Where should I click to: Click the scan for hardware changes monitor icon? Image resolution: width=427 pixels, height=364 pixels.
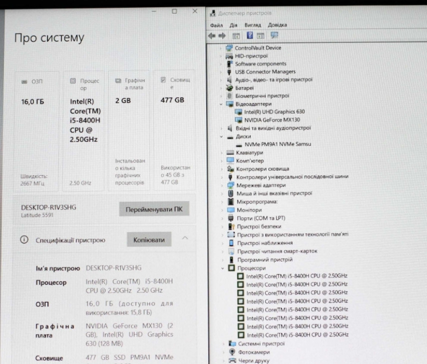[x=274, y=35]
